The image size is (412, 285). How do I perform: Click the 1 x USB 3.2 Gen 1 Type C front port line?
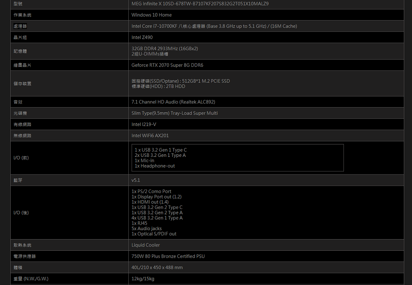(x=161, y=150)
